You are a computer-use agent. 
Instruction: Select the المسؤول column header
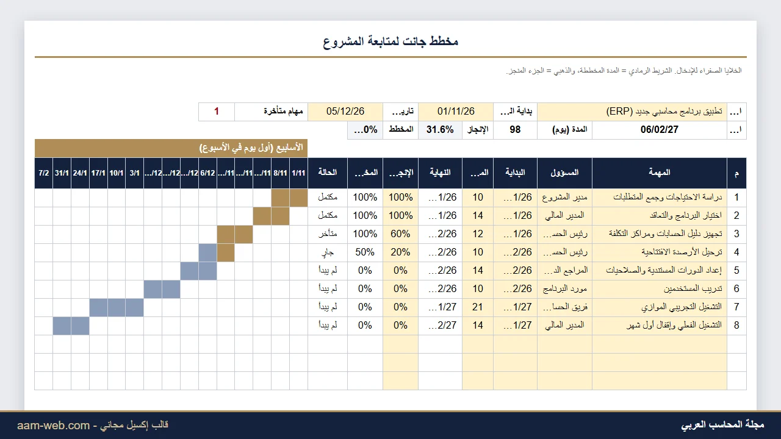(x=564, y=173)
